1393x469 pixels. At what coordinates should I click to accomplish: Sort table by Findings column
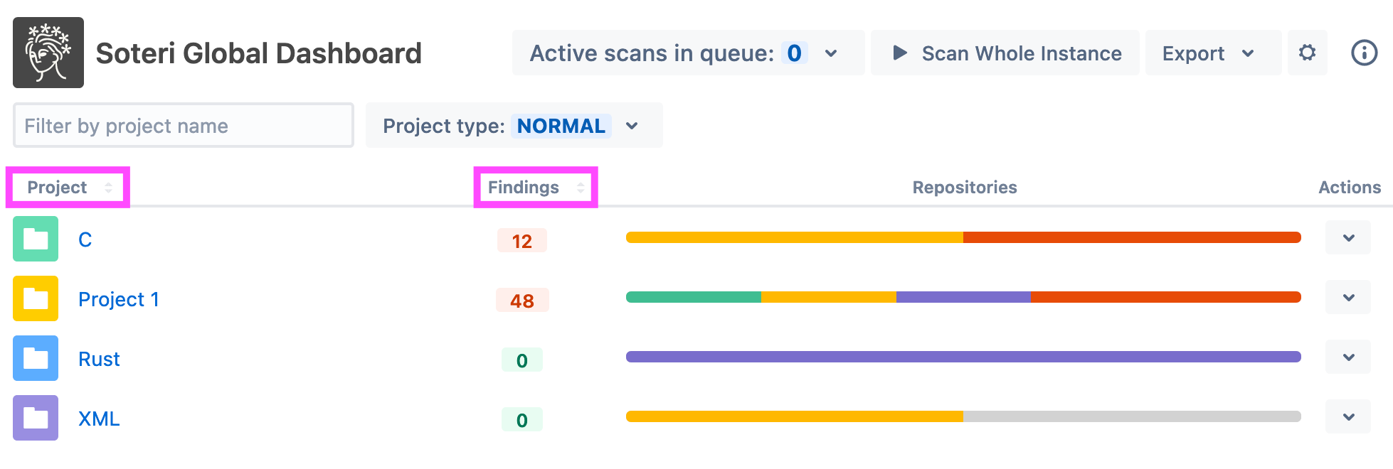click(x=535, y=188)
